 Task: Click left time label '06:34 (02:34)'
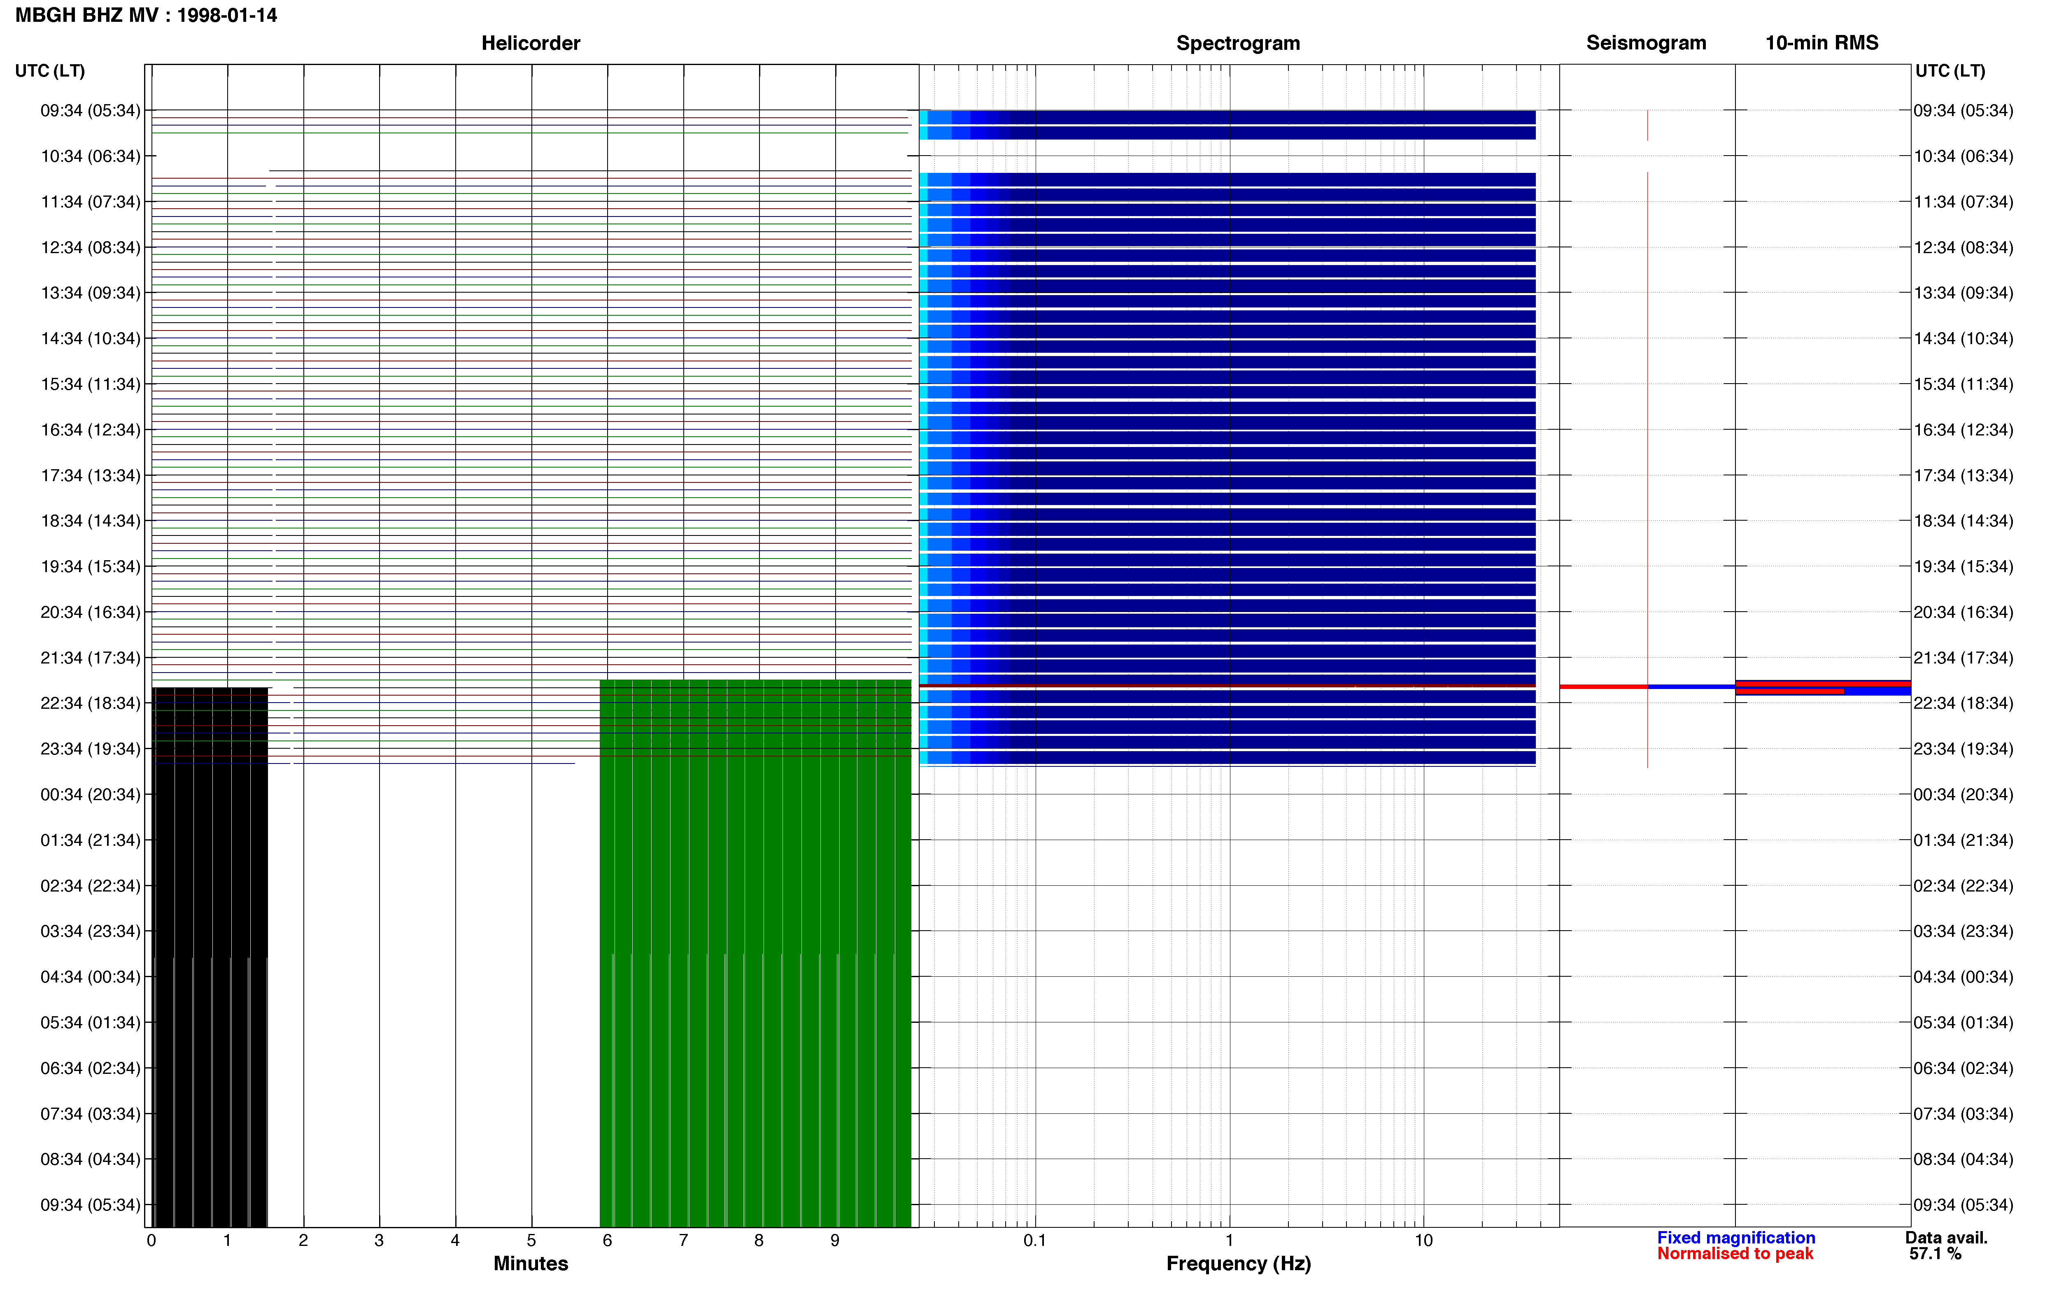coord(91,1068)
